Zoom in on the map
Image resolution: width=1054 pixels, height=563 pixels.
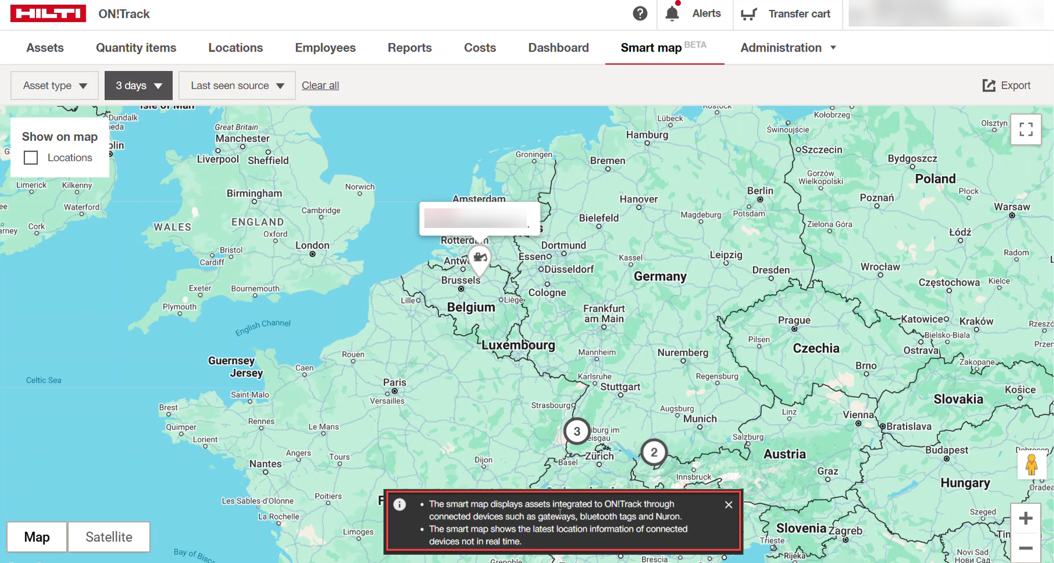pyautogui.click(x=1026, y=519)
